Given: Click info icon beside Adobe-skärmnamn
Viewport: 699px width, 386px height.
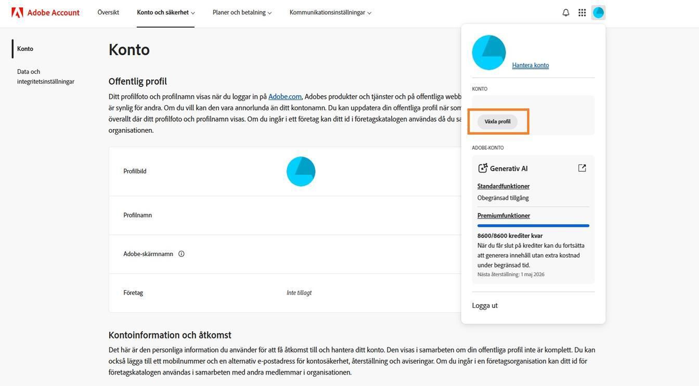Looking at the screenshot, I should point(182,254).
